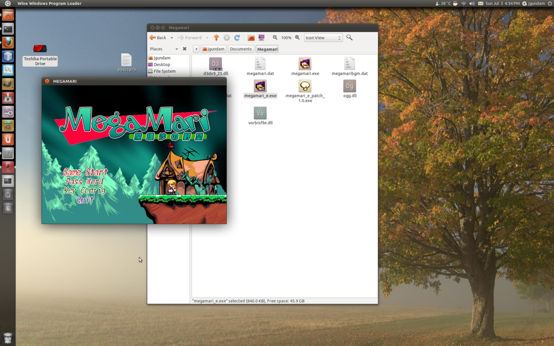
Task: Open the Toshiba Portable Drive desktop icon
Action: pos(40,55)
